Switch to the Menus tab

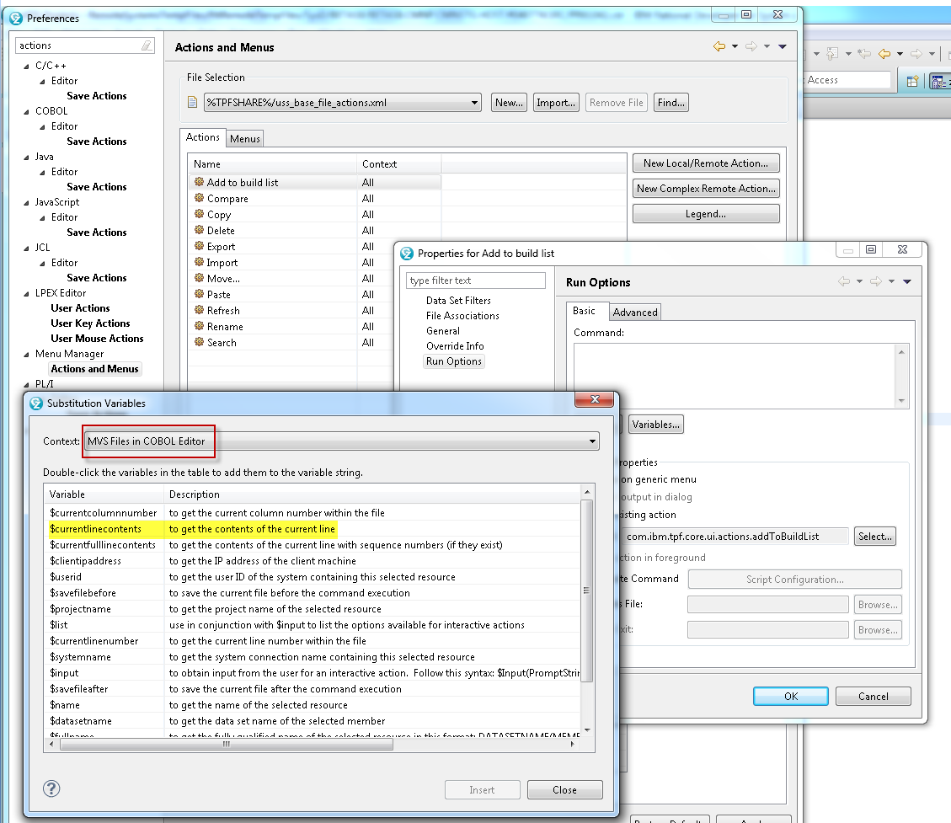click(x=245, y=138)
